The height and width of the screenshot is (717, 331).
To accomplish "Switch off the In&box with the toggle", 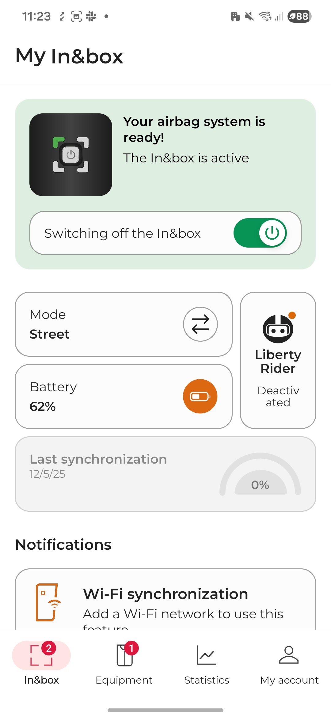I will (x=261, y=233).
